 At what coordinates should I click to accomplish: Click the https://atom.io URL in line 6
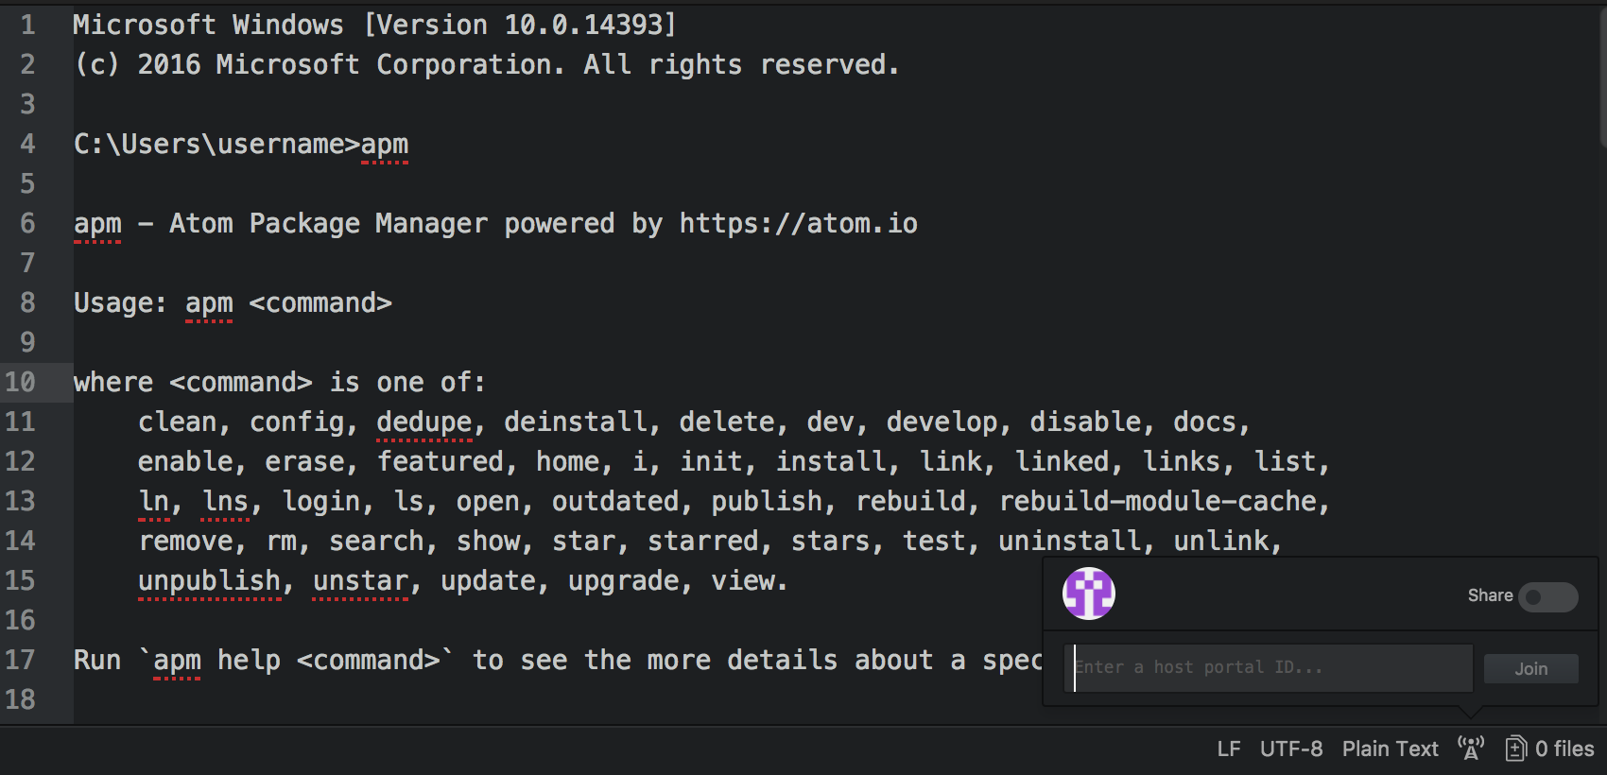pos(798,224)
